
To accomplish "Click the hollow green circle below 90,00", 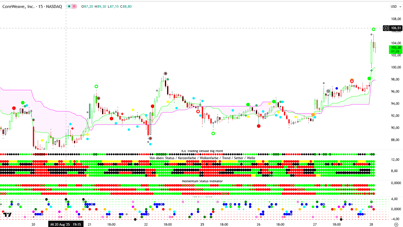I will [213, 134].
